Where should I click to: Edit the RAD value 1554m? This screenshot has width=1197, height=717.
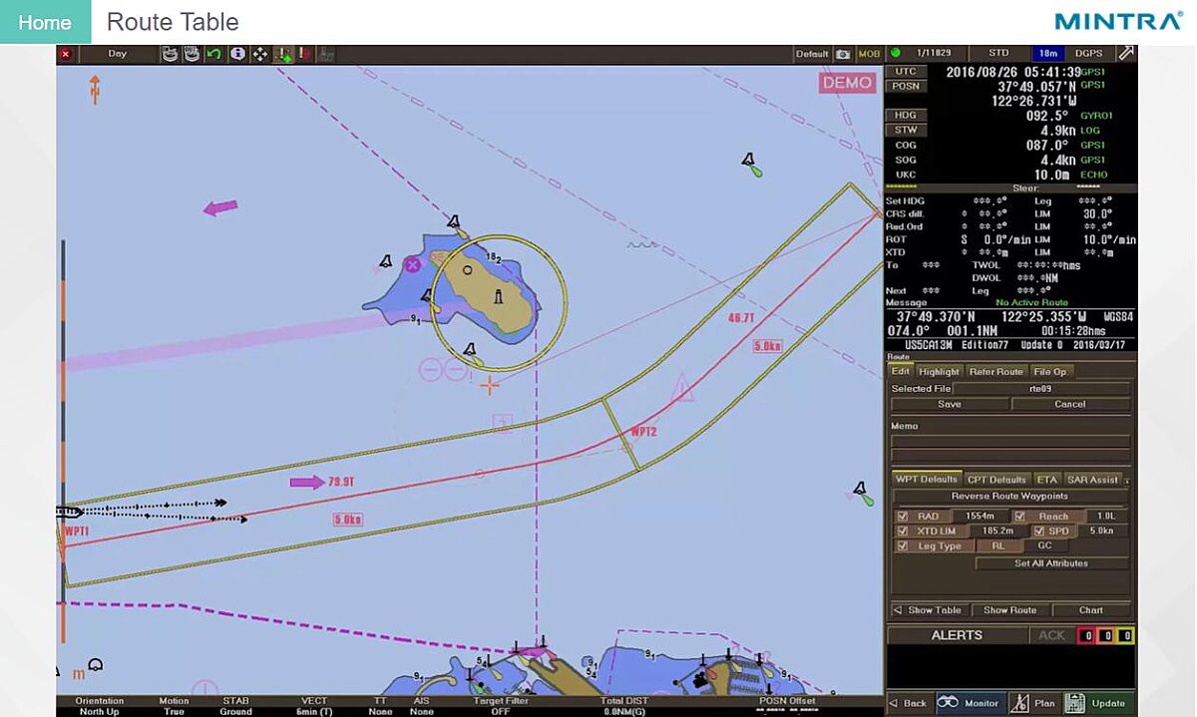(980, 517)
